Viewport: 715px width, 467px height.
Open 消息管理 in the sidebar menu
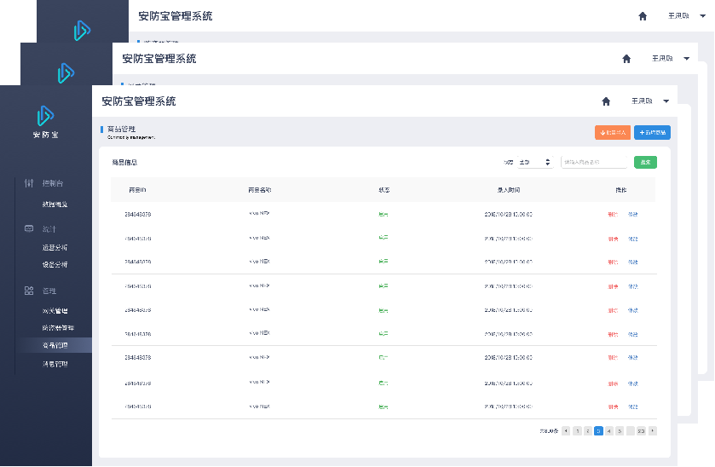pos(55,364)
